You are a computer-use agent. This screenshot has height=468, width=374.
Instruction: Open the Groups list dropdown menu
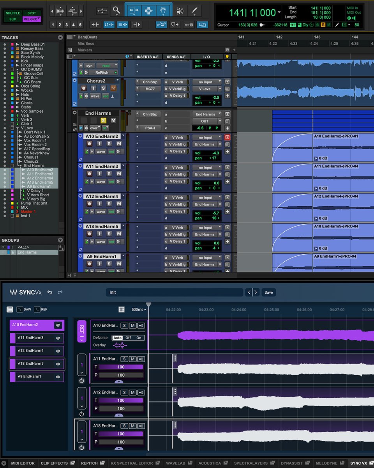point(60,240)
